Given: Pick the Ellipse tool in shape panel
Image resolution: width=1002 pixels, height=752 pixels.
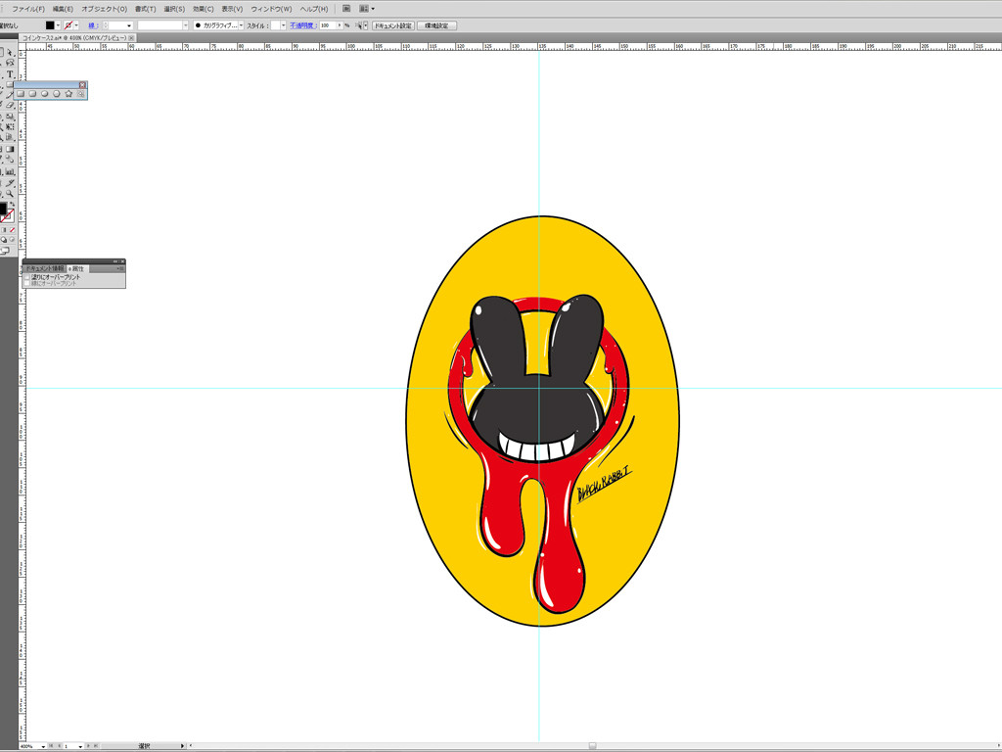Looking at the screenshot, I should tap(44, 94).
